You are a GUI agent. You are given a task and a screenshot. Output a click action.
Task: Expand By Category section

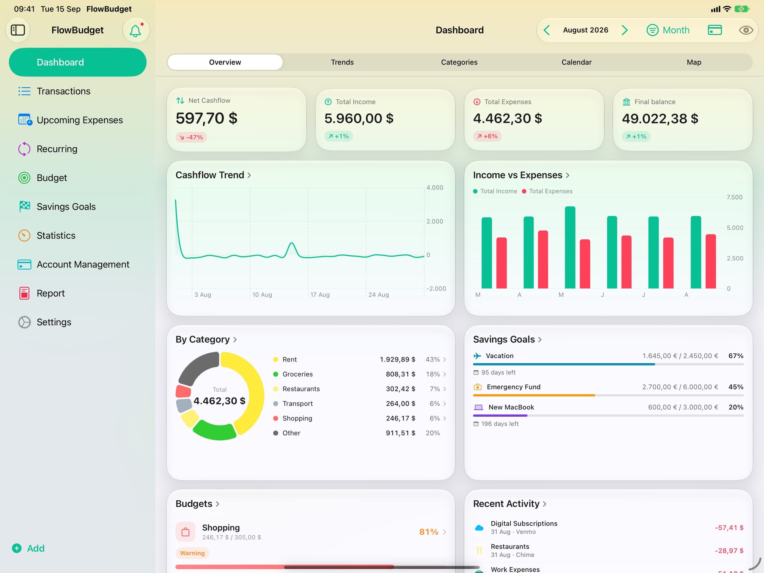(206, 339)
